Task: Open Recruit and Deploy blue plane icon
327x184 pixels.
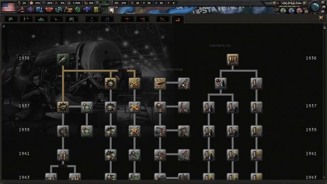Action: (87, 10)
